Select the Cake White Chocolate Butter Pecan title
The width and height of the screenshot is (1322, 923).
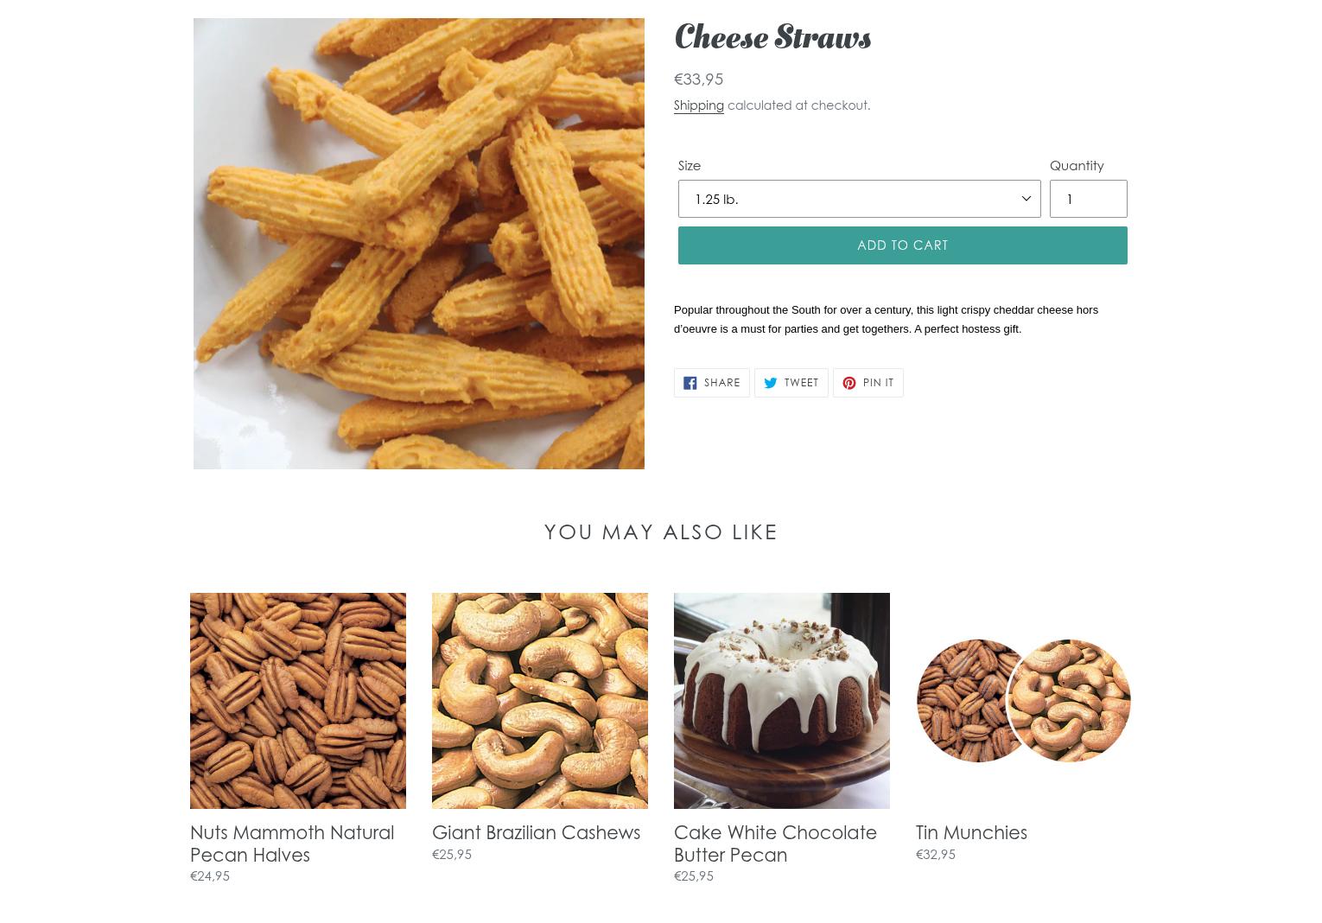(x=775, y=843)
